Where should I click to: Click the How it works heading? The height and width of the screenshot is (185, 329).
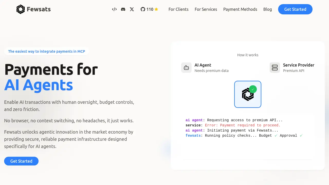click(248, 55)
